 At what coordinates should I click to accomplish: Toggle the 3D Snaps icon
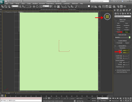pos(62,7)
